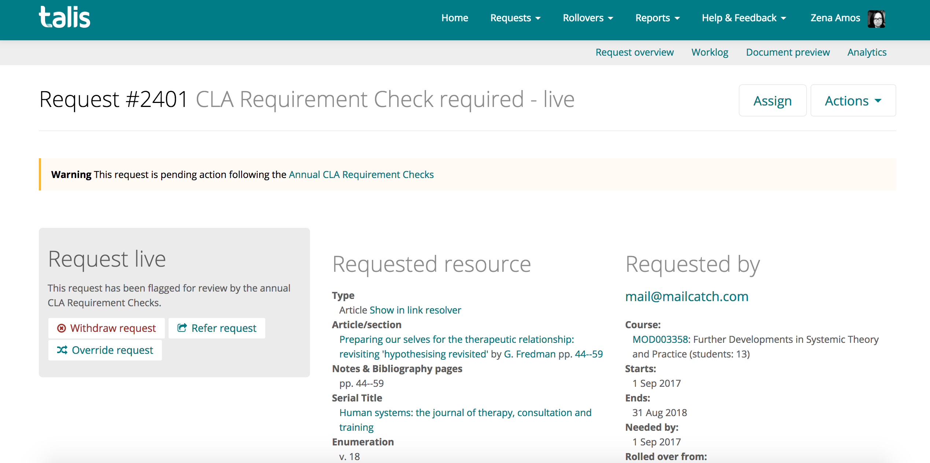930x463 pixels.
Task: Select the Starts date '1 Sep 2017'
Action: (x=657, y=384)
